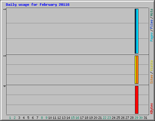Click day label 16 on the x-axis
This screenshot has width=155, height=121.
[x=77, y=118]
